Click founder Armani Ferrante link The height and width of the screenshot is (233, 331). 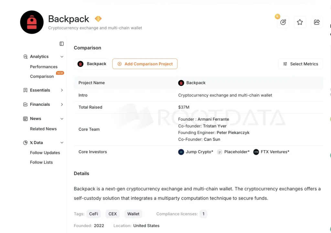213,119
